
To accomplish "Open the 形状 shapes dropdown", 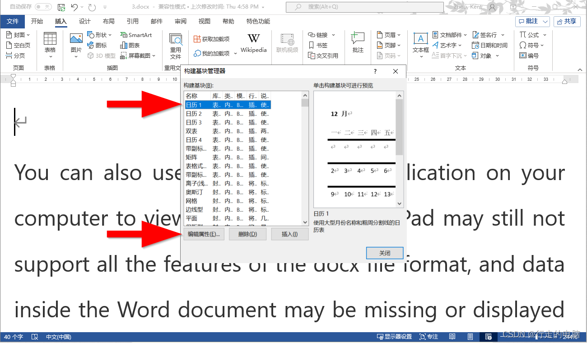I will click(x=99, y=35).
